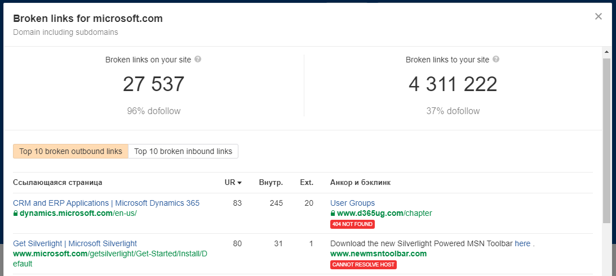Click the 4 311 222 broken links count
This screenshot has width=616, height=276.
click(453, 84)
